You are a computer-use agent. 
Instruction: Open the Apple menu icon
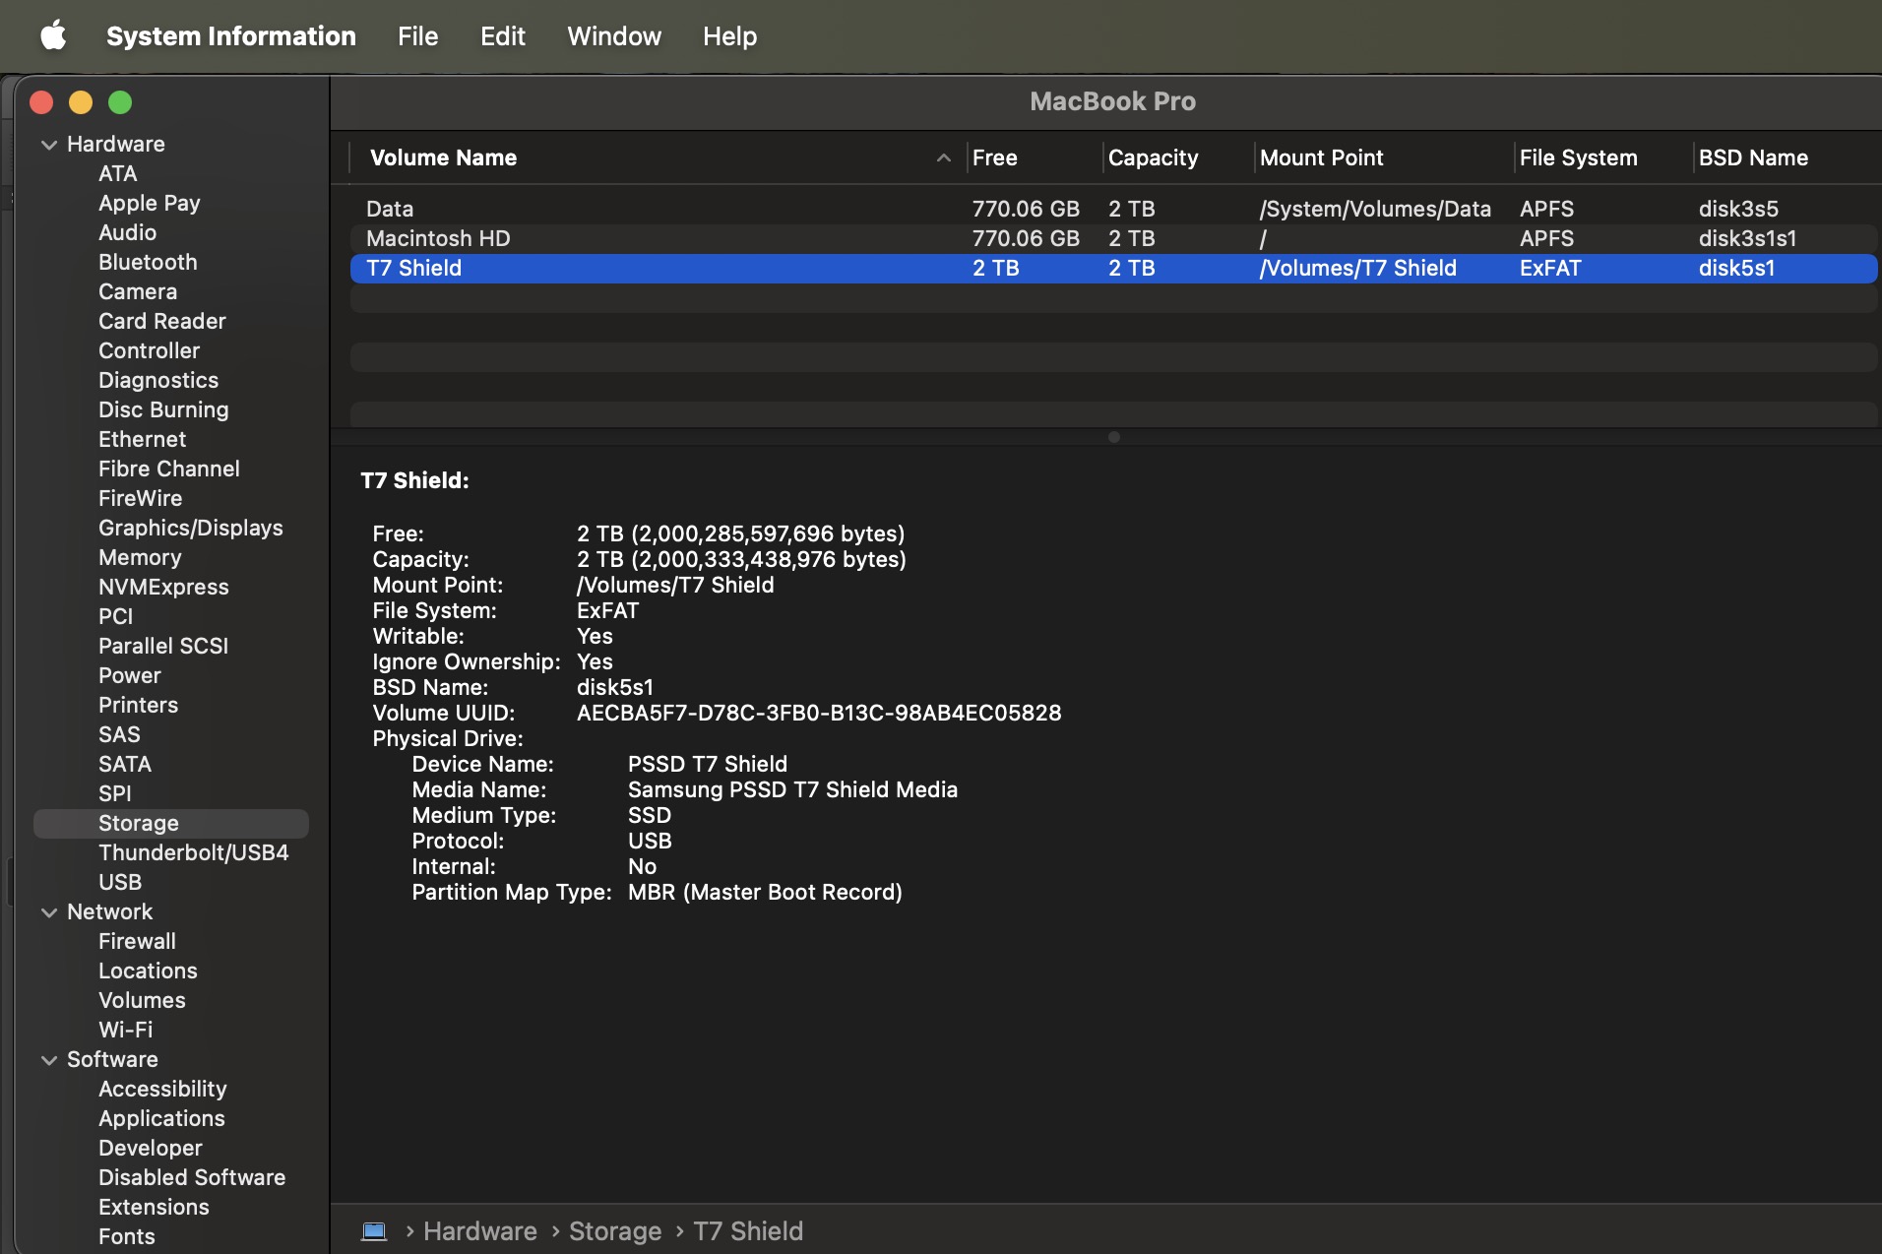pos(53,36)
